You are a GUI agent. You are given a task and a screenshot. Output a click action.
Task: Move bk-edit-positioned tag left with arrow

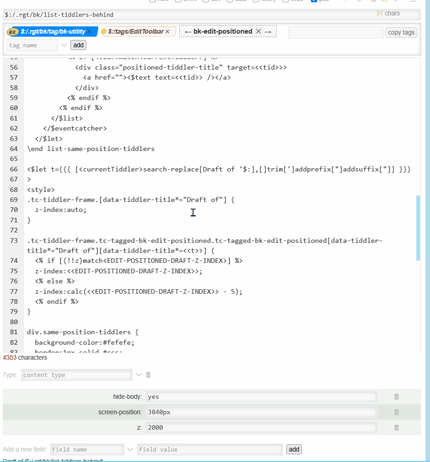(x=187, y=32)
